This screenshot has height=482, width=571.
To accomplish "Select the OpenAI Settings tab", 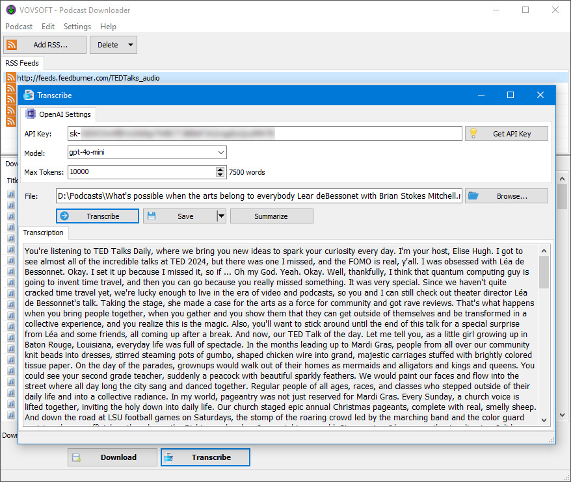I will pyautogui.click(x=59, y=114).
